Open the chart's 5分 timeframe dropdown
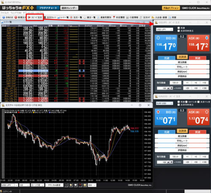Screen dimensions: 211x193 (24, 185)
